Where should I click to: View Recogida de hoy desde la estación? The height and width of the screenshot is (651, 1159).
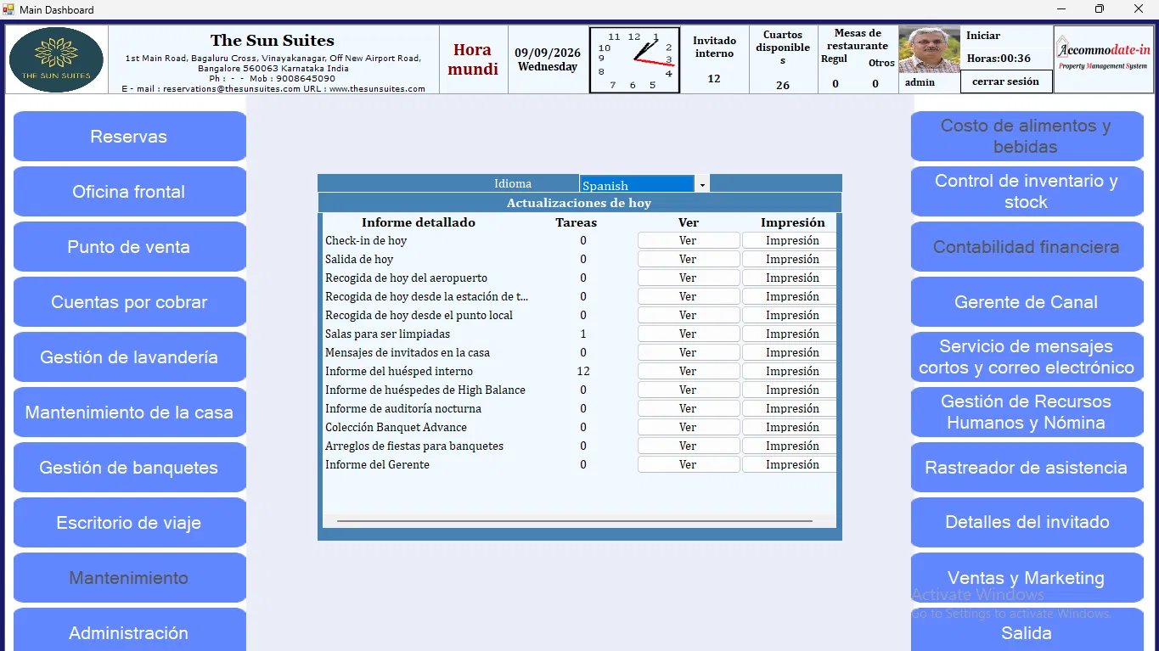[689, 296]
